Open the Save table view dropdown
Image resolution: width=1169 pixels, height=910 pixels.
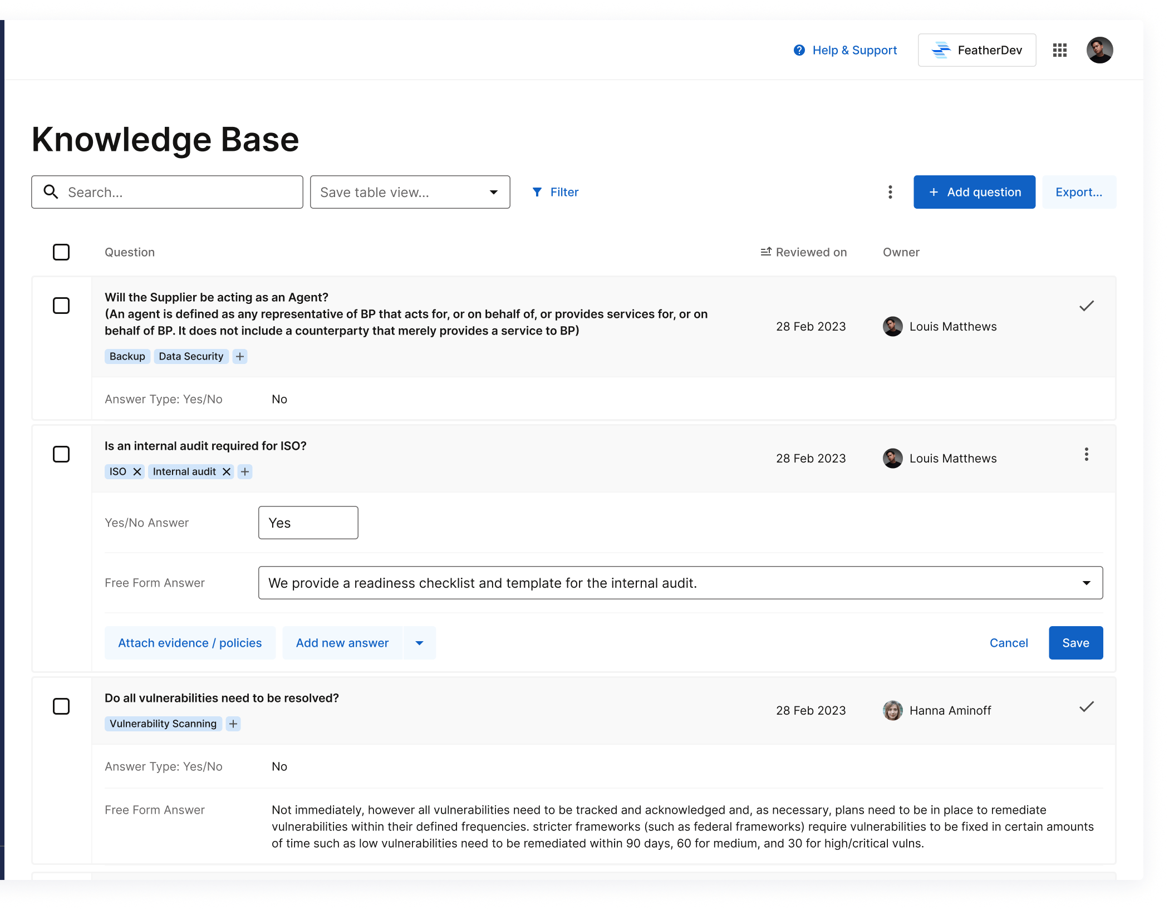[x=410, y=192]
